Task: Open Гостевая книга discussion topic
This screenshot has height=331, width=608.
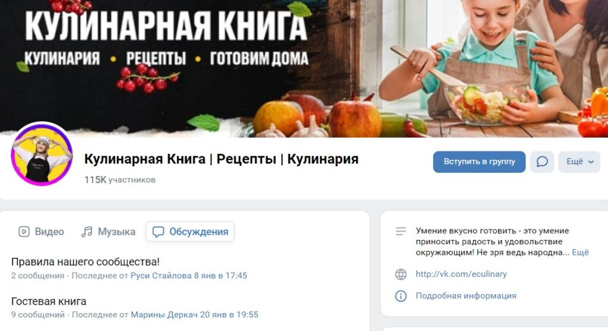Action: pos(49,301)
